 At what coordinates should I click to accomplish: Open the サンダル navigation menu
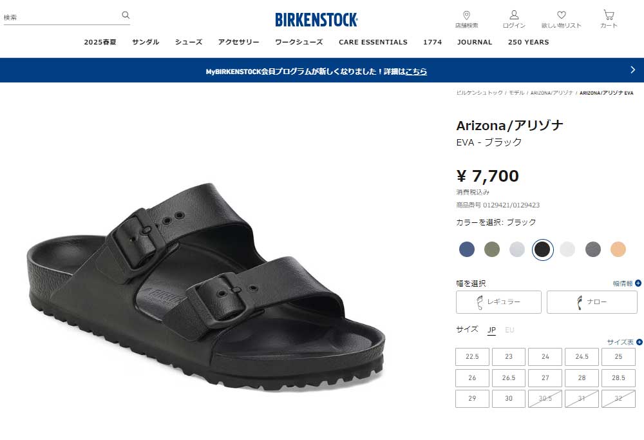[146, 42]
